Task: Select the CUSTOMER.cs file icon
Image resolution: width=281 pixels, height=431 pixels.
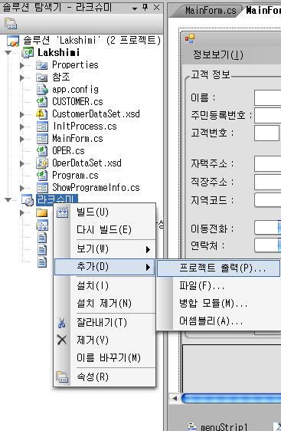Action: pyautogui.click(x=42, y=102)
